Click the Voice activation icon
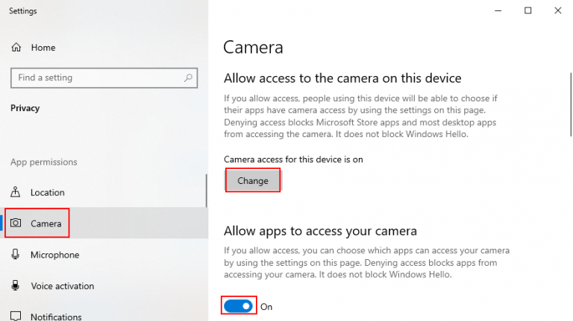 click(16, 286)
